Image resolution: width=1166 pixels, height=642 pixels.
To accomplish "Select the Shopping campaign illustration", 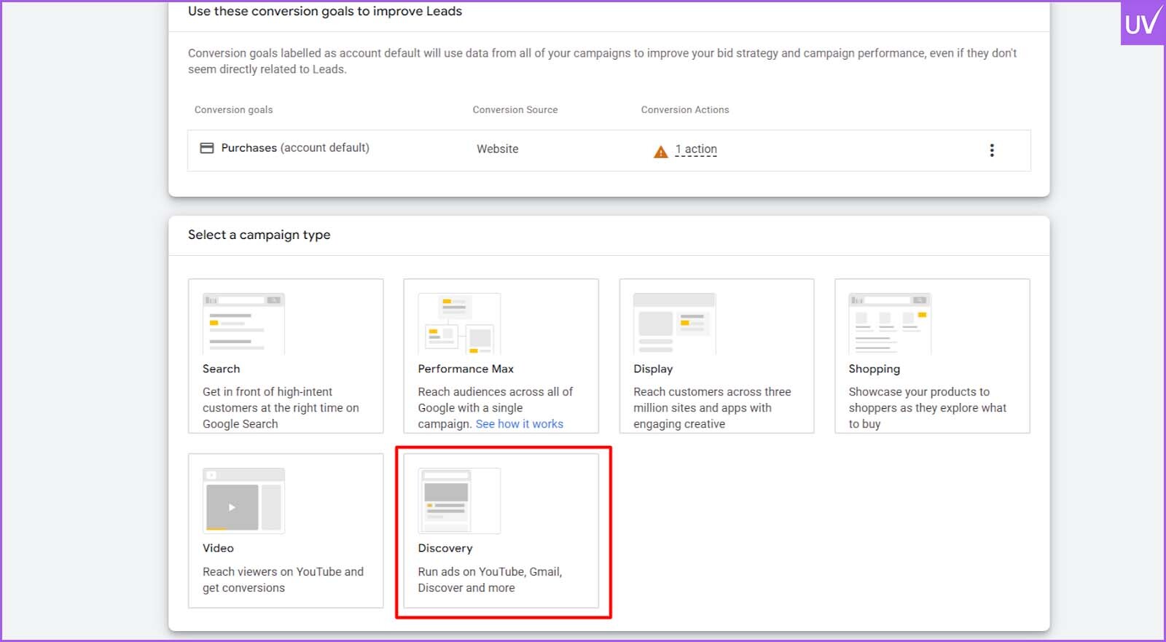I will click(890, 324).
